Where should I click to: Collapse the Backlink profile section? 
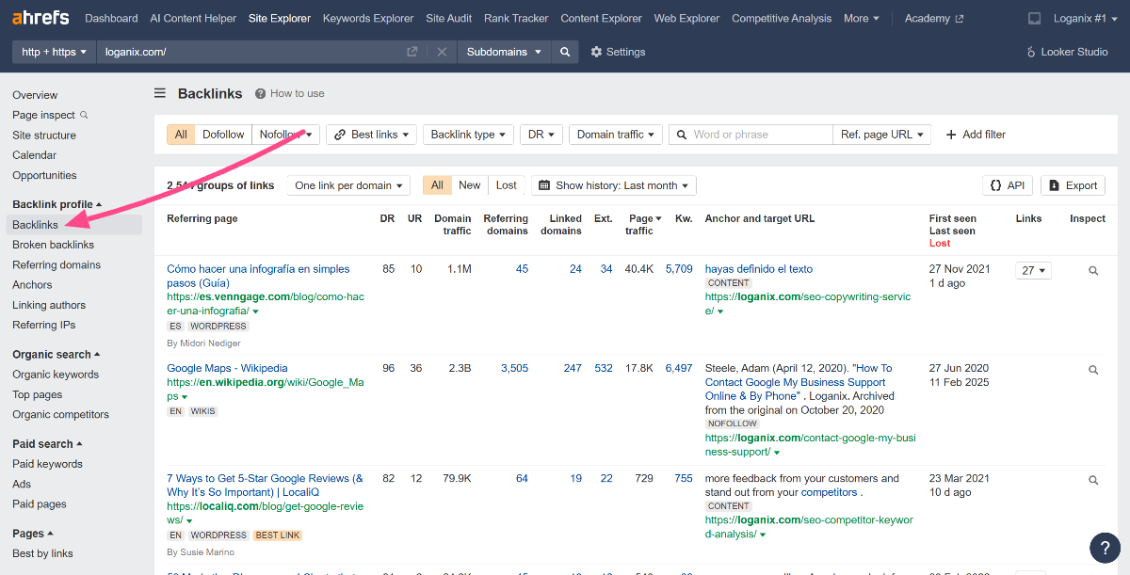(x=56, y=204)
